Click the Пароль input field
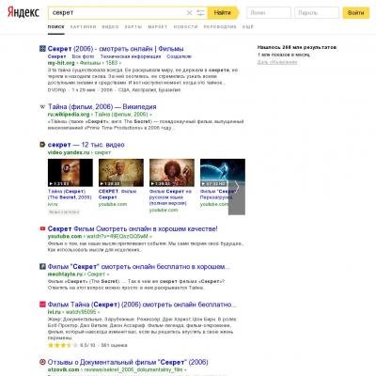The height and width of the screenshot is (376, 376). (x=317, y=13)
